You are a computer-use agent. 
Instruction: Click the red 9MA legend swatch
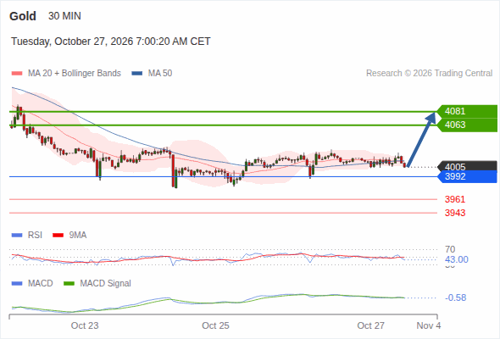click(x=58, y=236)
